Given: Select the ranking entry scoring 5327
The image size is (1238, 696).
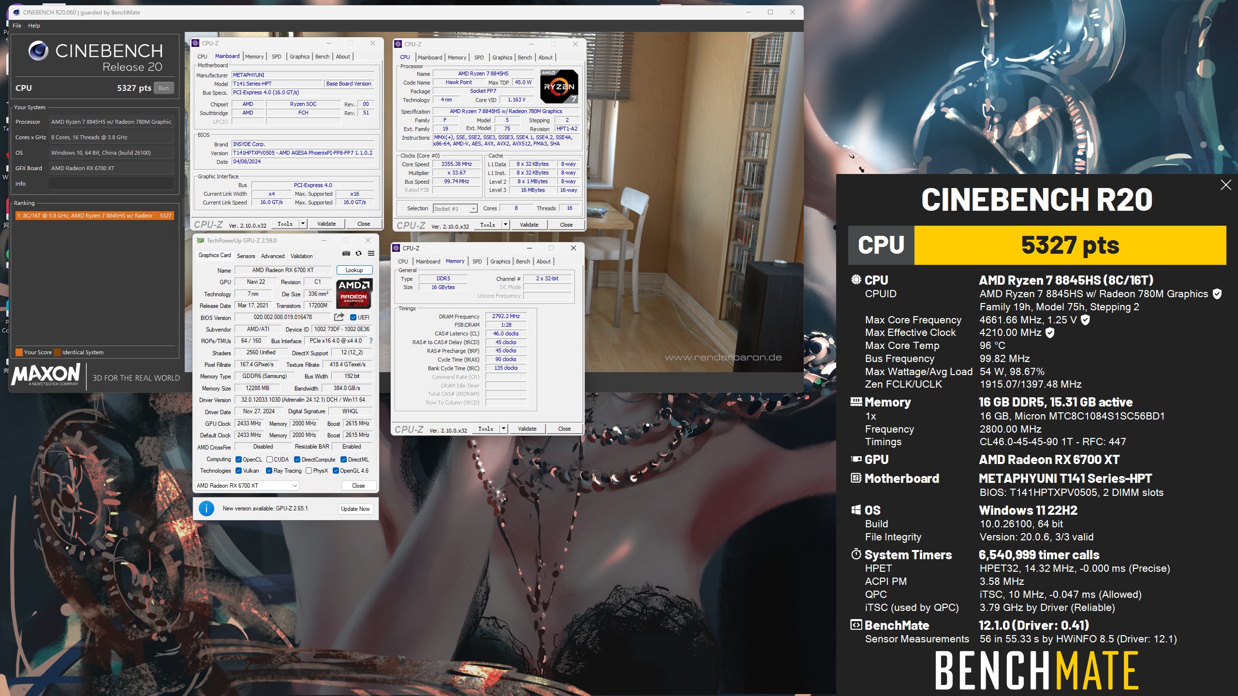Looking at the screenshot, I should click(94, 216).
